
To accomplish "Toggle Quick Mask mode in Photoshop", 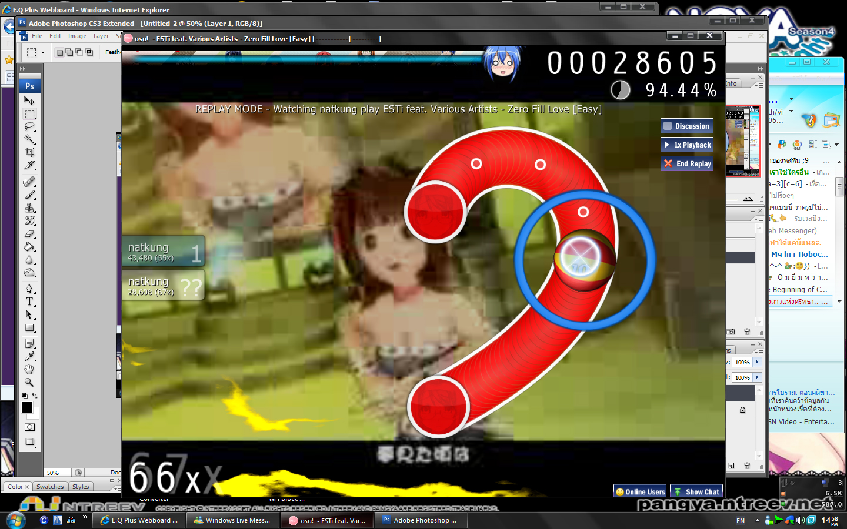I will tap(29, 427).
